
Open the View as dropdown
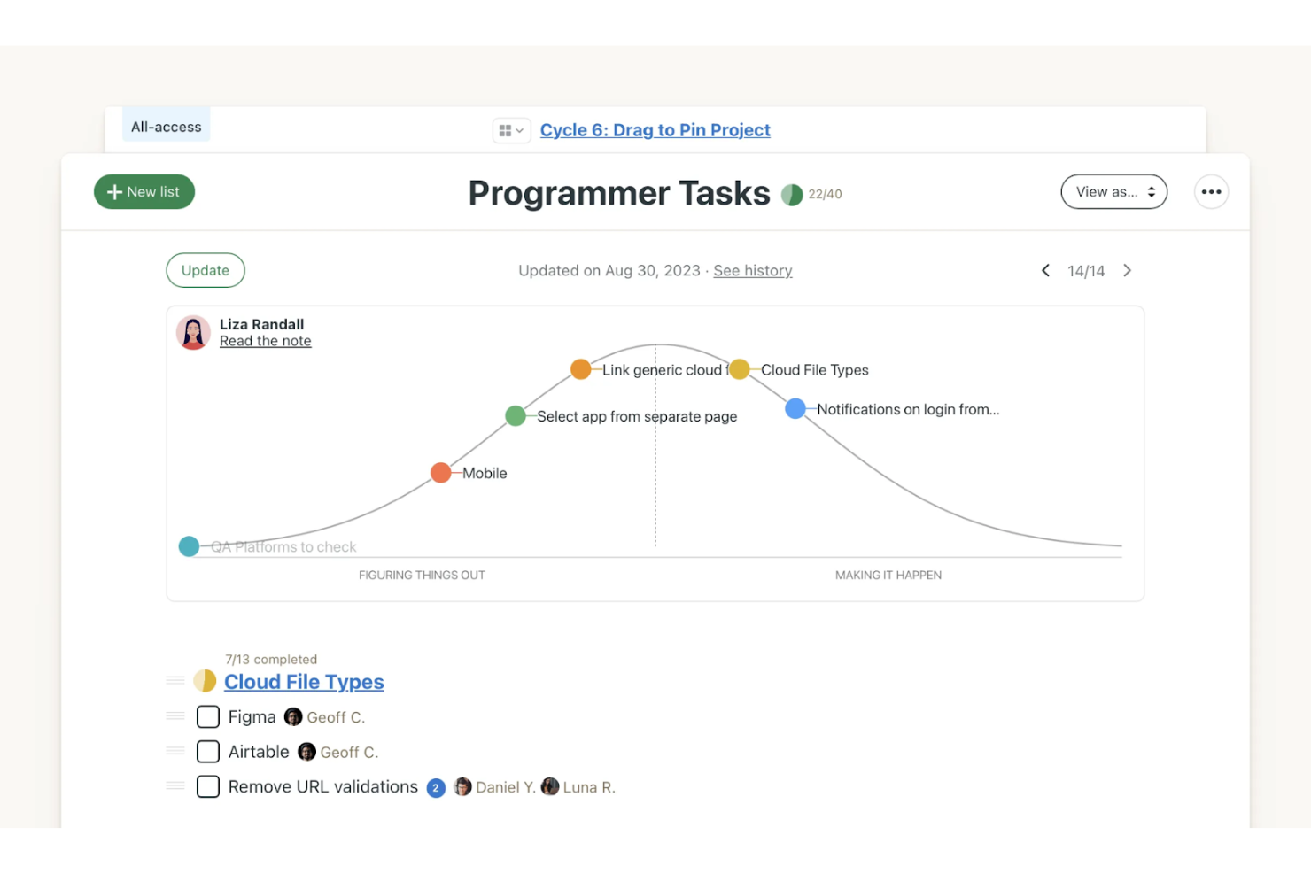pos(1113,191)
